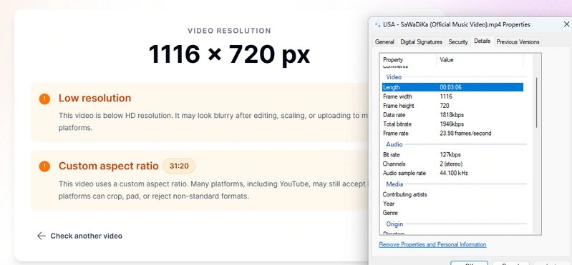Click the 2 (stereo) channels value
572x265 pixels.
point(451,164)
